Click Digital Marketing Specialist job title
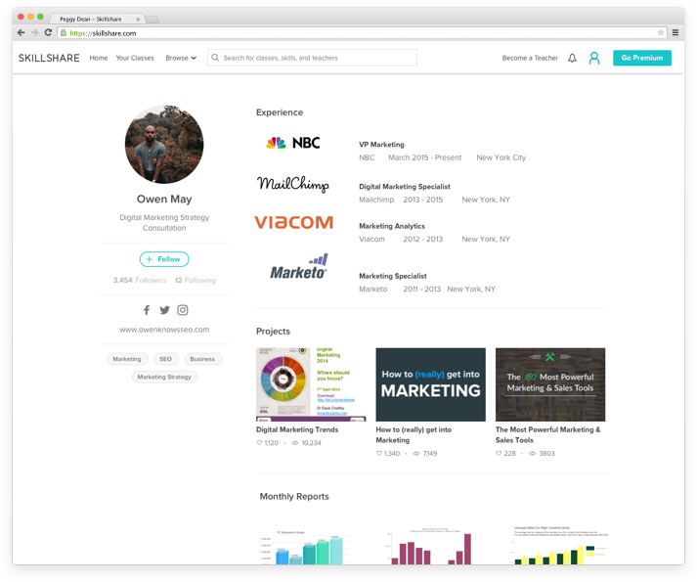This screenshot has height=582, width=697. pos(405,187)
